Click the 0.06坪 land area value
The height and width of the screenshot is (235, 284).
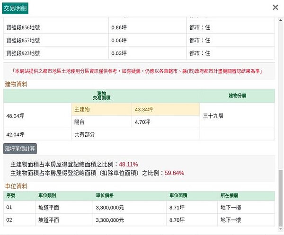pyautogui.click(x=119, y=40)
